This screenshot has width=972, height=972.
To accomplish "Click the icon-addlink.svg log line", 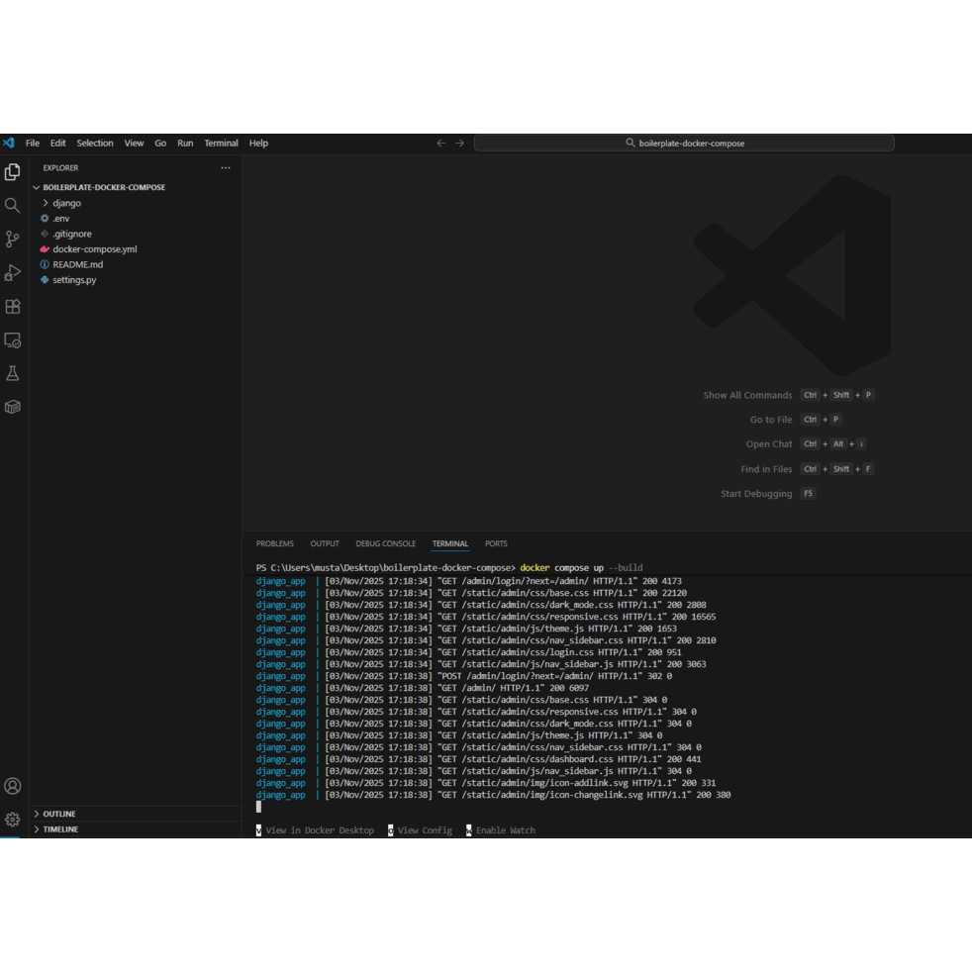I will pos(486,783).
